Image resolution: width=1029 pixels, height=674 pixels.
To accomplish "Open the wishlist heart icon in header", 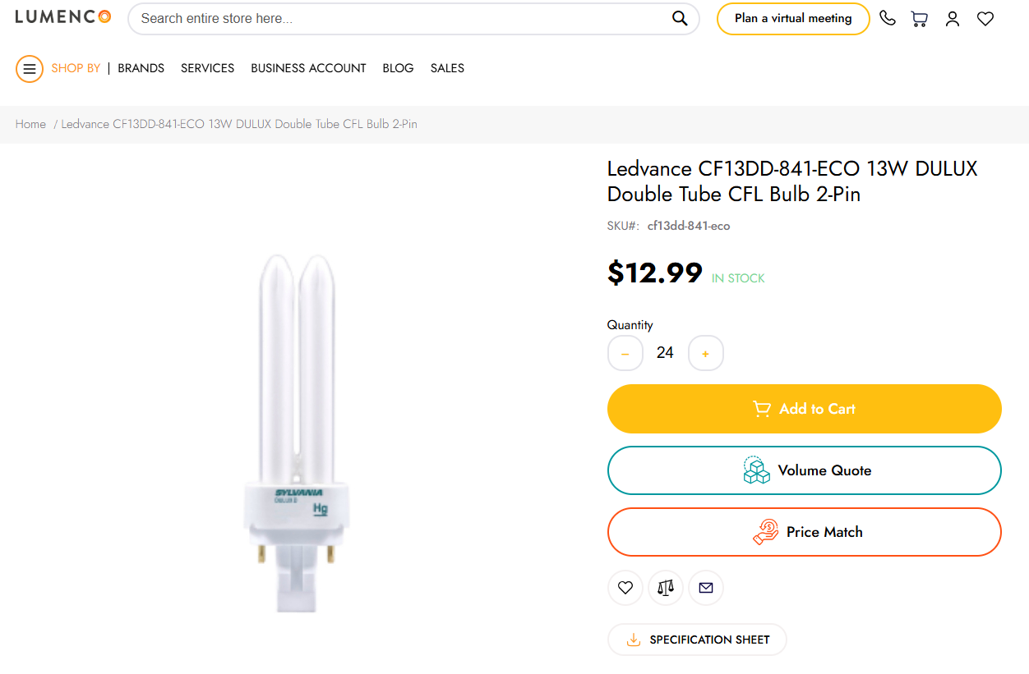I will 985,19.
